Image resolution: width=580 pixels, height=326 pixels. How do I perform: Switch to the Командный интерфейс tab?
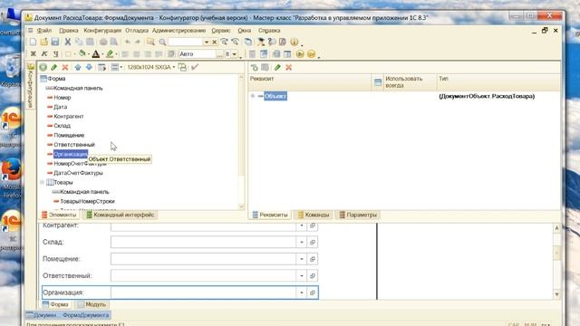click(x=120, y=215)
